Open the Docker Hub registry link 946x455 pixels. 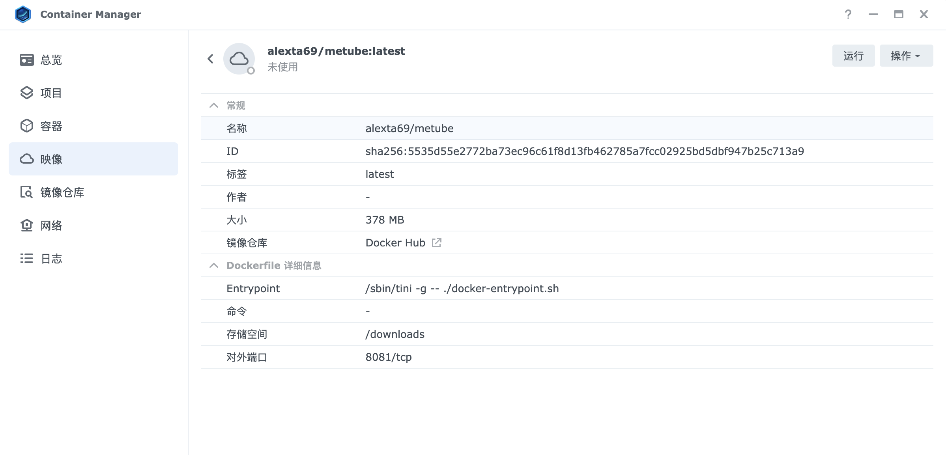pyautogui.click(x=395, y=242)
